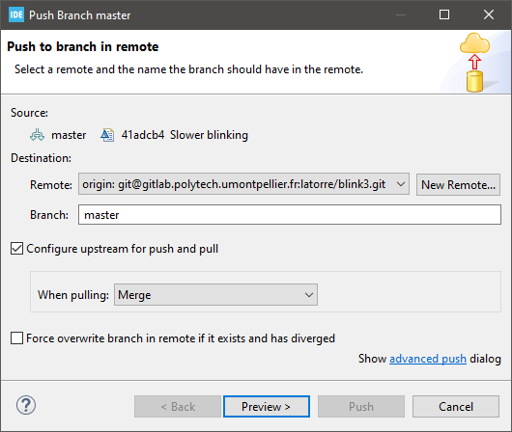Expand the When pulling Merge dropdown
The width and height of the screenshot is (512, 432).
coord(215,295)
